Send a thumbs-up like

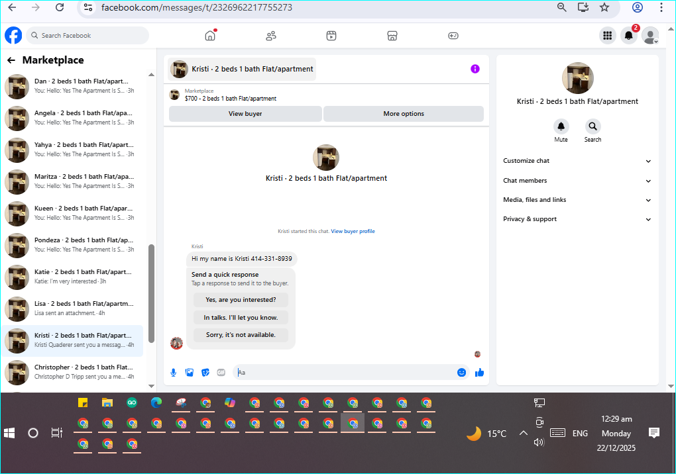pyautogui.click(x=479, y=373)
